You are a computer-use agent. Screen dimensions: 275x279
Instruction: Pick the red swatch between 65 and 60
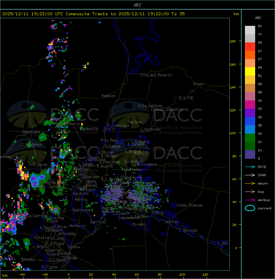click(250, 47)
